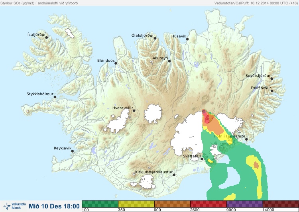
Task: Click the orange 600 legend swatch
Action: click(172, 204)
